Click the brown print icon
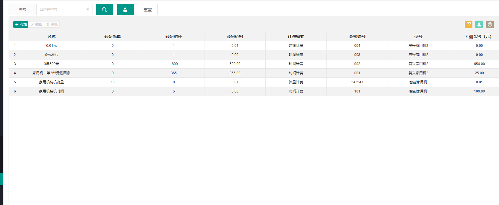The width and height of the screenshot is (499, 205). click(490, 24)
